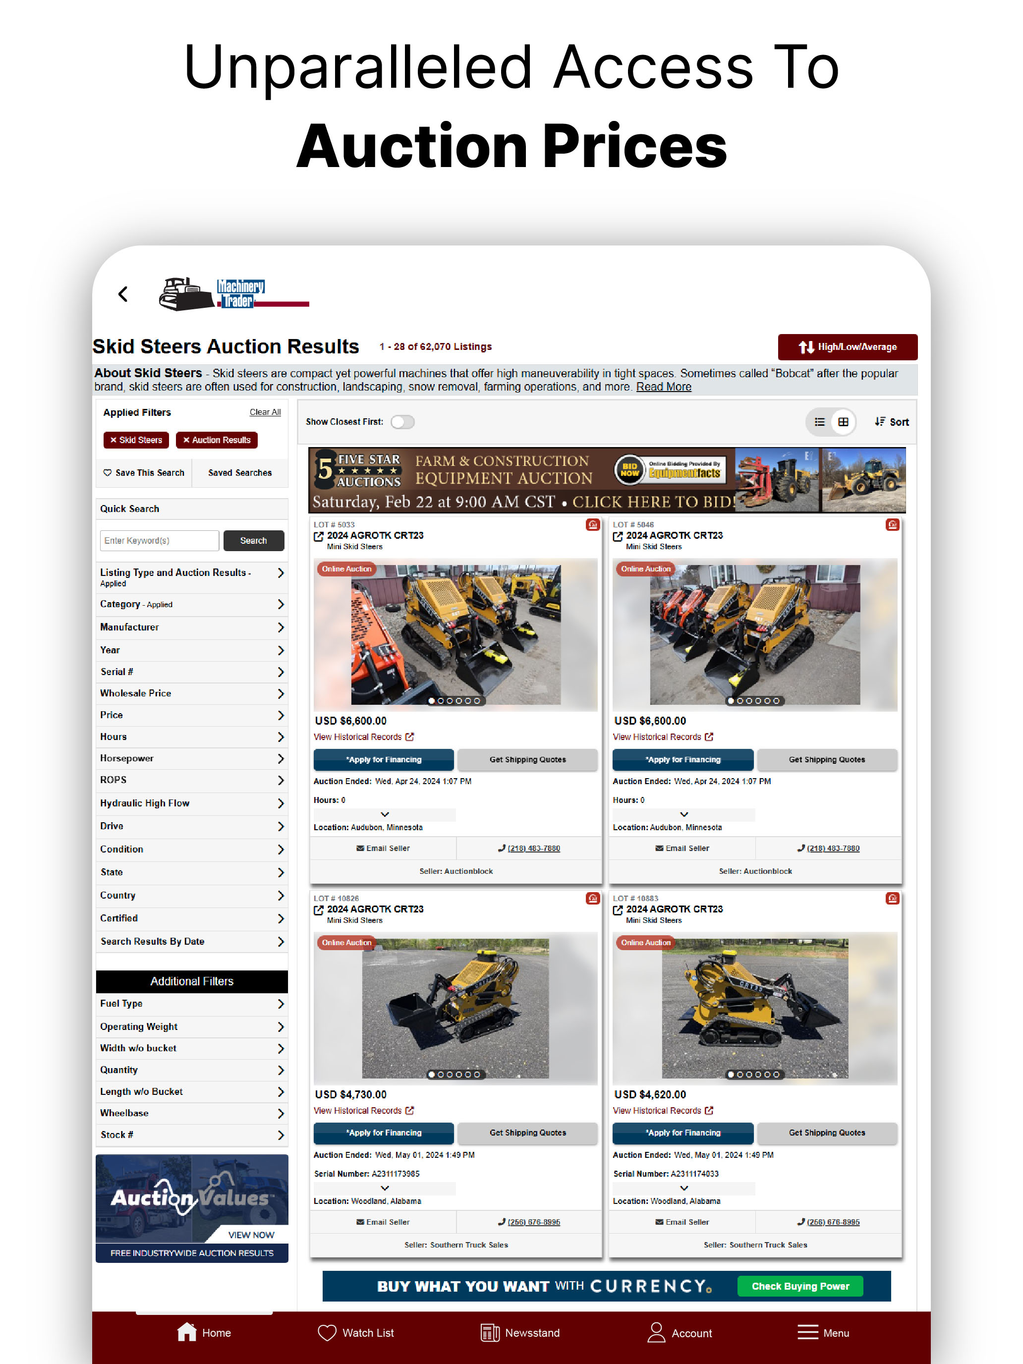Open Lot 10826 listing external link icon
The width and height of the screenshot is (1023, 1364).
[x=319, y=910]
